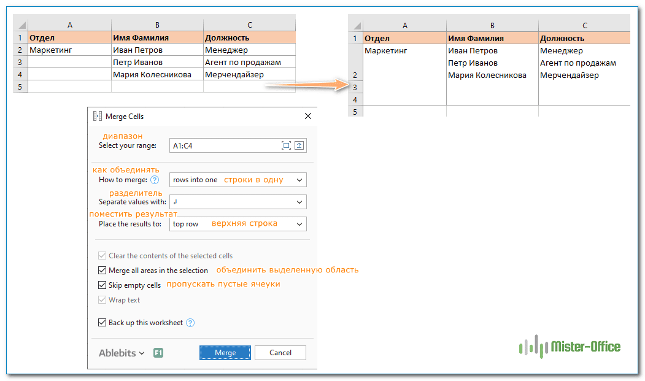Click the Merge Cells title bar icon

(98, 116)
